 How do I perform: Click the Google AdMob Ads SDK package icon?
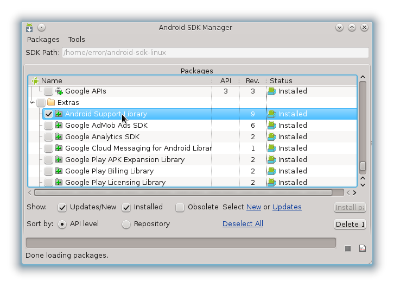(59, 125)
